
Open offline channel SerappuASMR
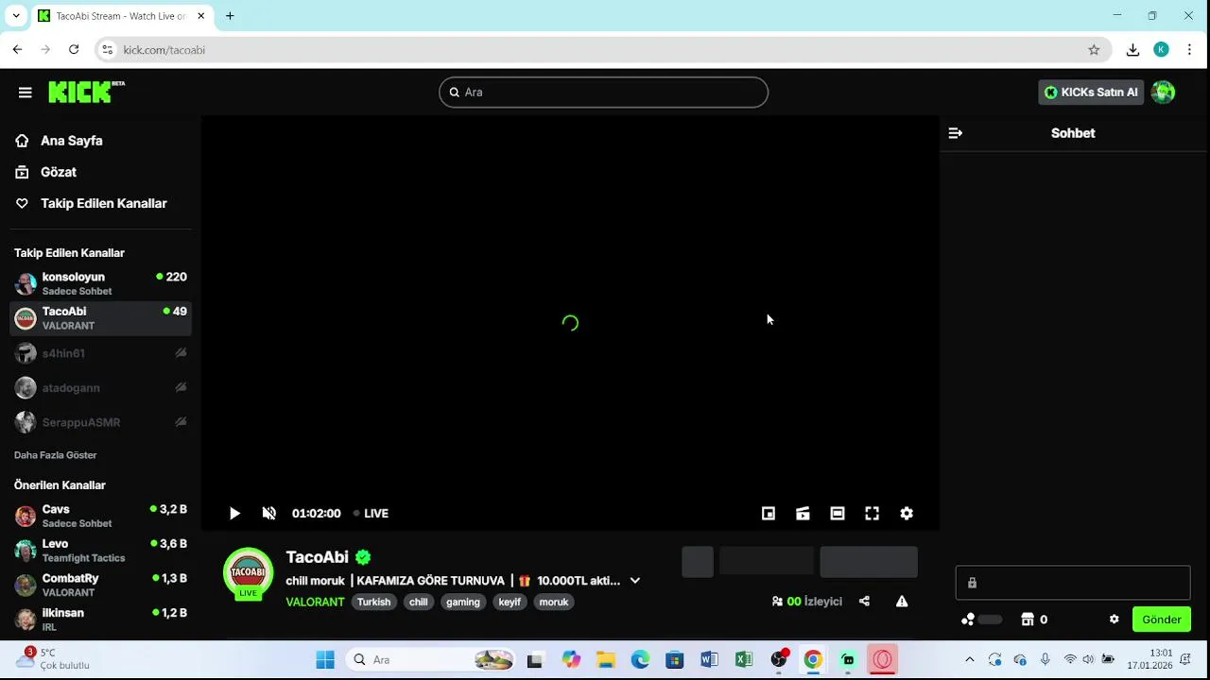click(x=100, y=422)
